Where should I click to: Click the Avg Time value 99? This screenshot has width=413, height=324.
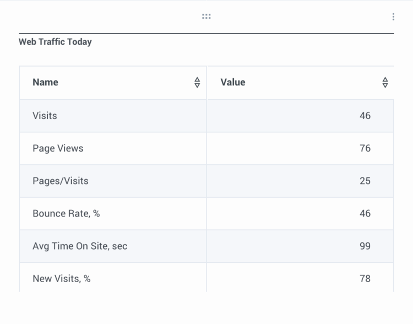click(x=365, y=246)
